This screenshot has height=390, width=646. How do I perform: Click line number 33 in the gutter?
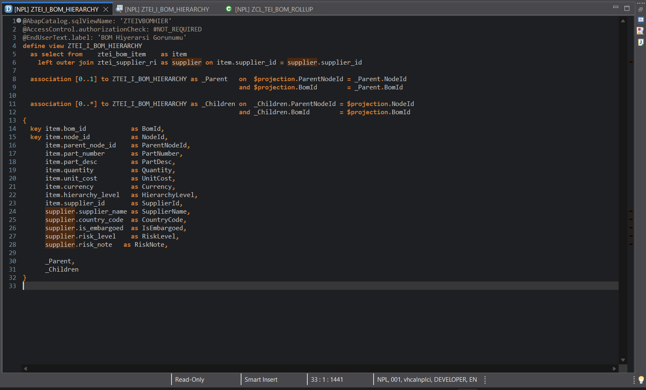coord(12,286)
